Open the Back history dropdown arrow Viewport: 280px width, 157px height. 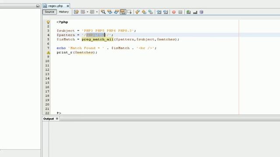pyautogui.click(x=87, y=12)
